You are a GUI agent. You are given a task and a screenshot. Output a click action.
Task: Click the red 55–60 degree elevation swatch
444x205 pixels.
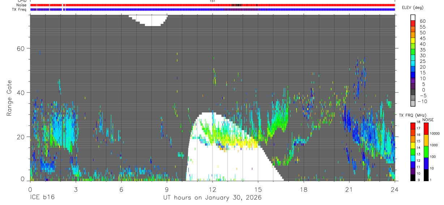413,24
